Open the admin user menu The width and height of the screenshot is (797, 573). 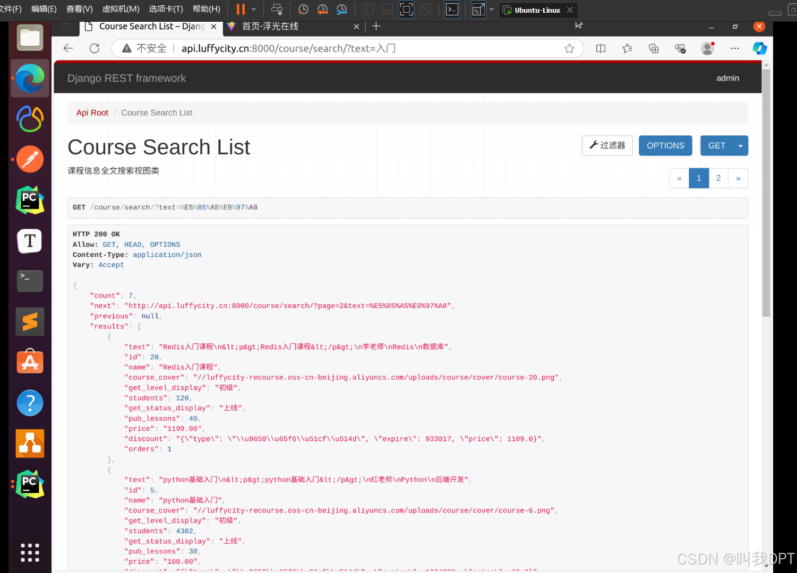727,78
